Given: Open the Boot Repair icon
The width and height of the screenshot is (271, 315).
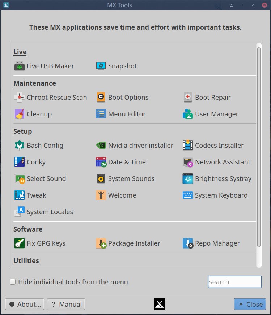Looking at the screenshot, I should point(187,98).
